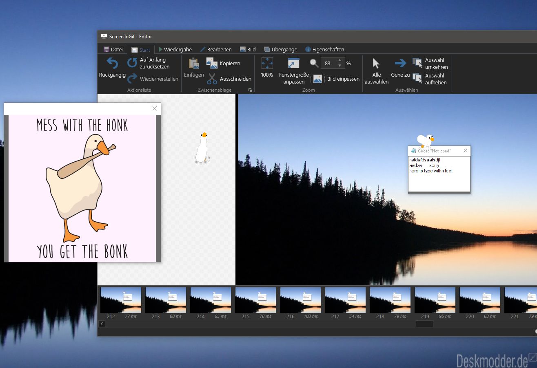
Task: Click the Rückgängig undo arrow
Action: click(x=112, y=63)
